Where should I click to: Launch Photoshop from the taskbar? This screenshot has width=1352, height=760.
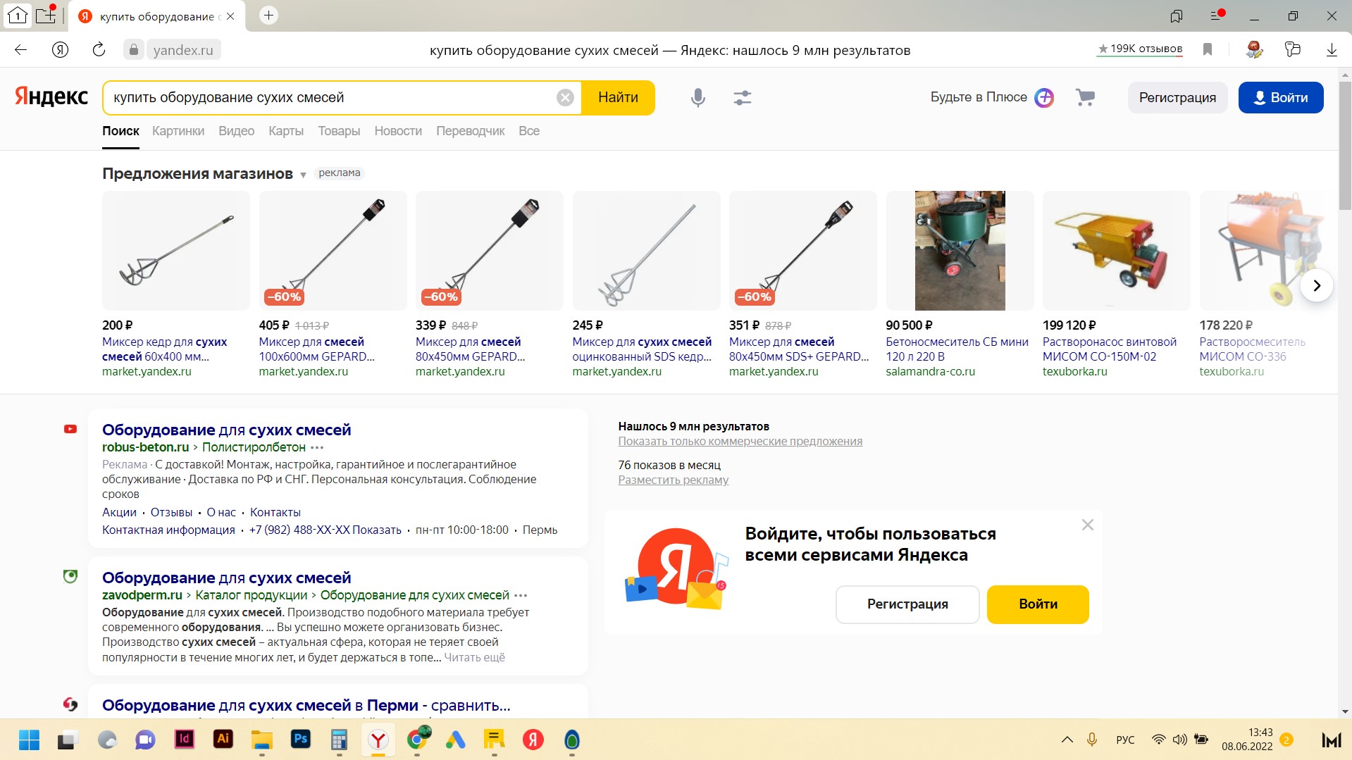(300, 740)
